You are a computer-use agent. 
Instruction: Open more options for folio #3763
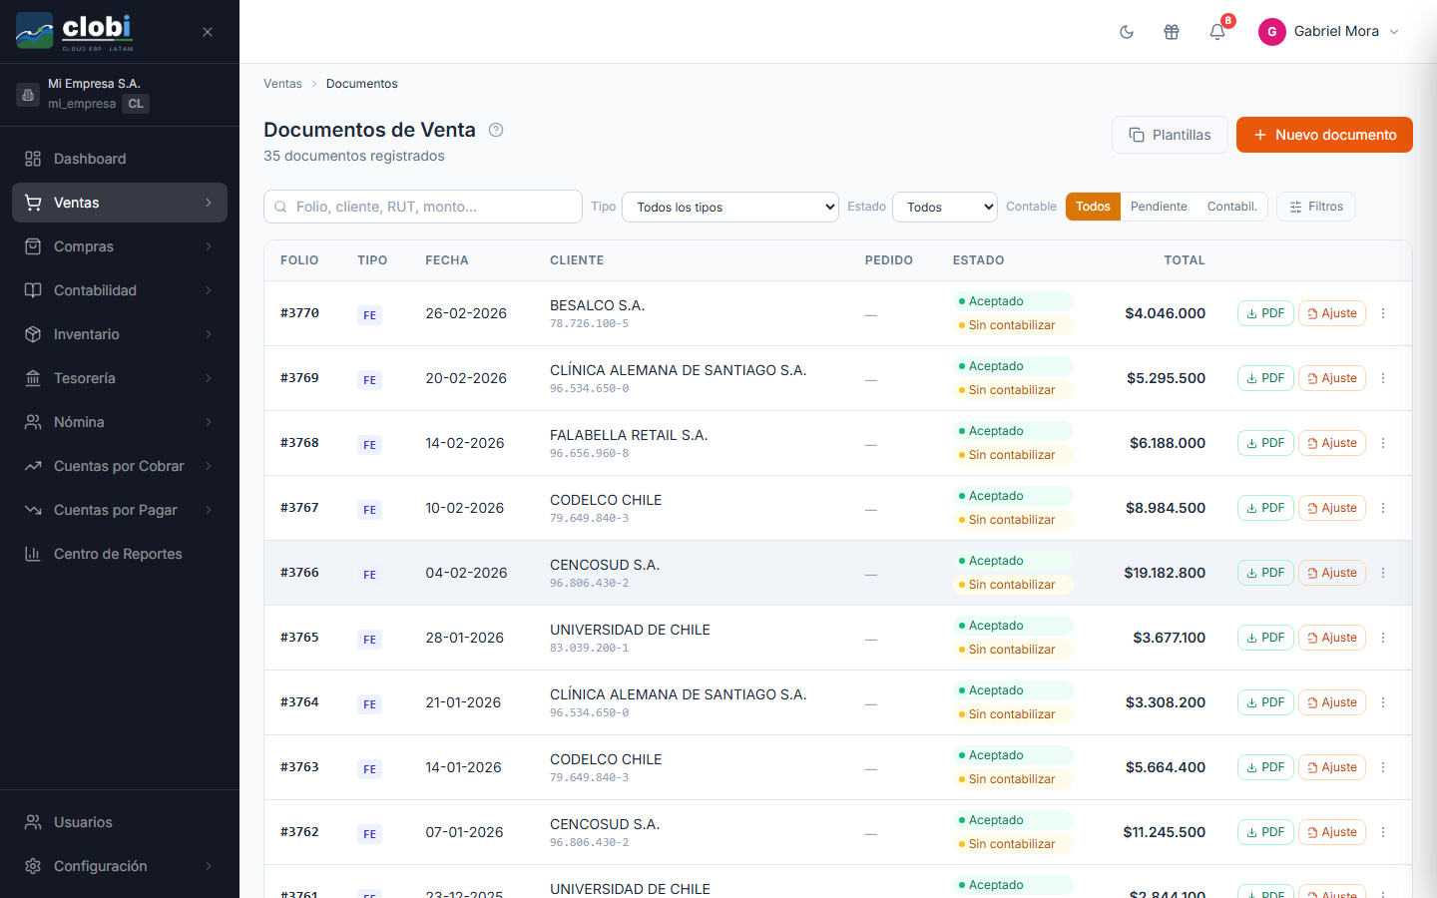[1383, 767]
